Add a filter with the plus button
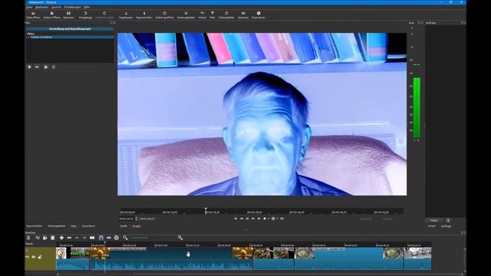The height and width of the screenshot is (276, 491). [29, 67]
